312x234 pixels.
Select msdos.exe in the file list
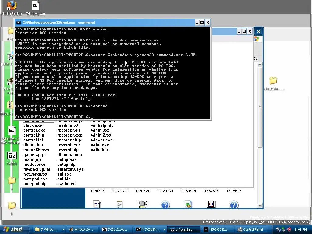[34, 164]
